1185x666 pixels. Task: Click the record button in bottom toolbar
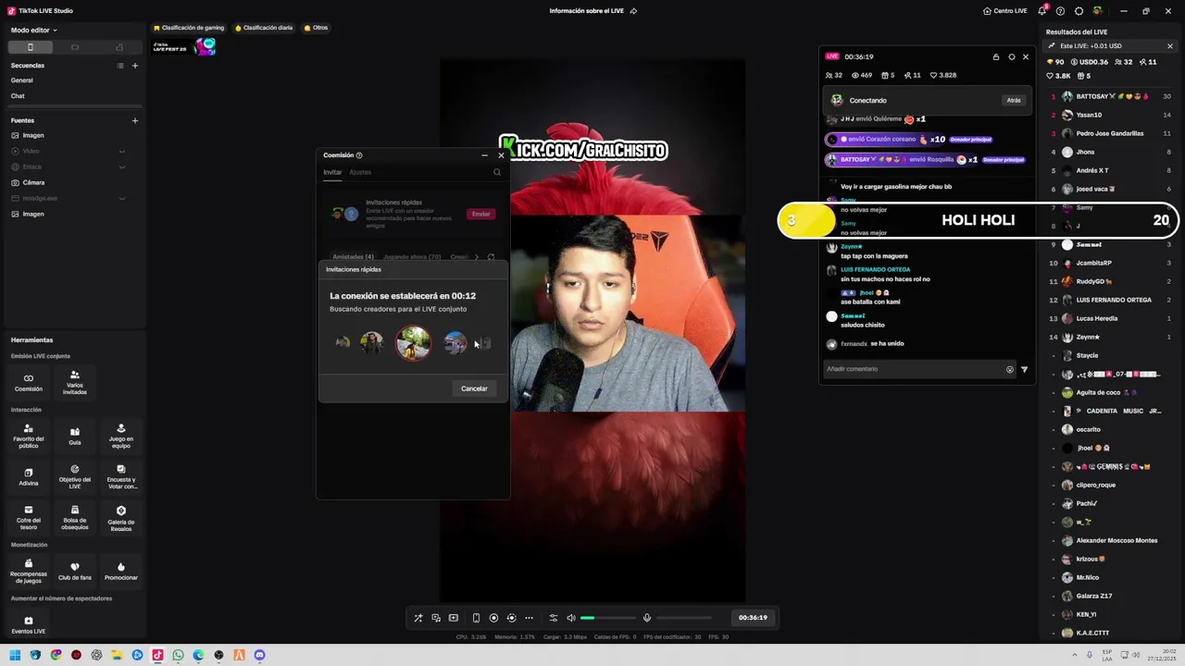point(493,618)
